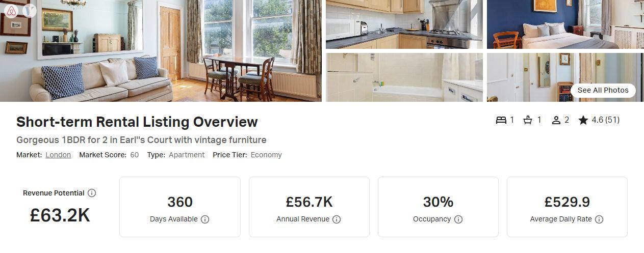View the blue bedroom photo thumbnail
Image resolution: width=644 pixels, height=253 pixels.
tap(565, 24)
